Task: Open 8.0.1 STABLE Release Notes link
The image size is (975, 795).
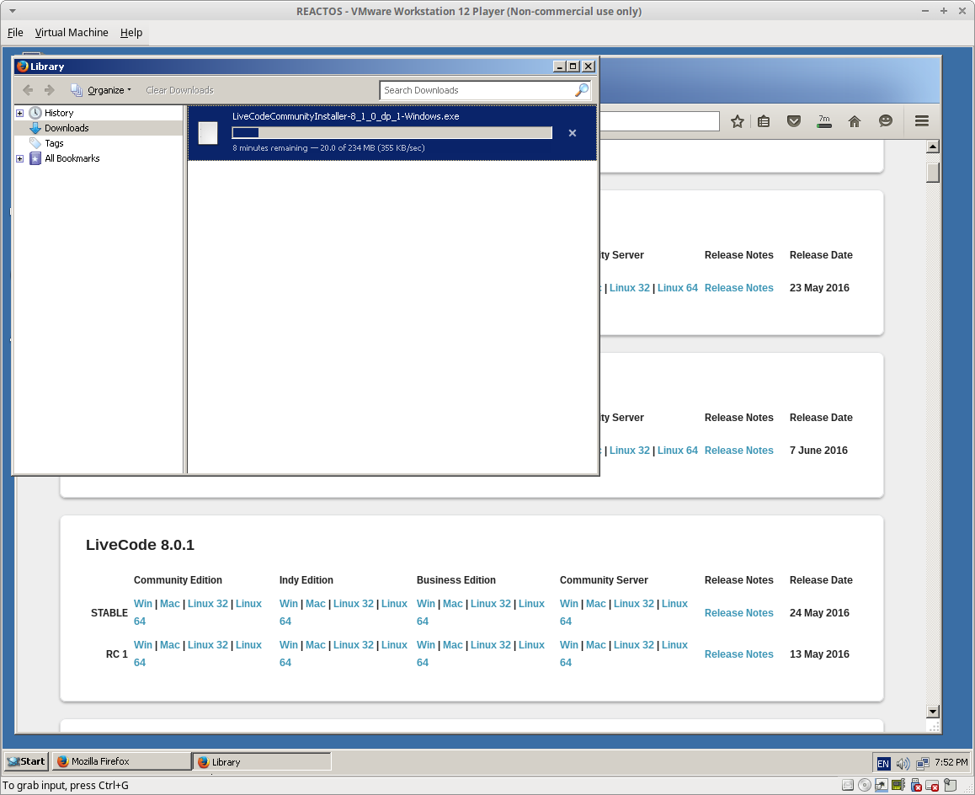Action: (738, 613)
